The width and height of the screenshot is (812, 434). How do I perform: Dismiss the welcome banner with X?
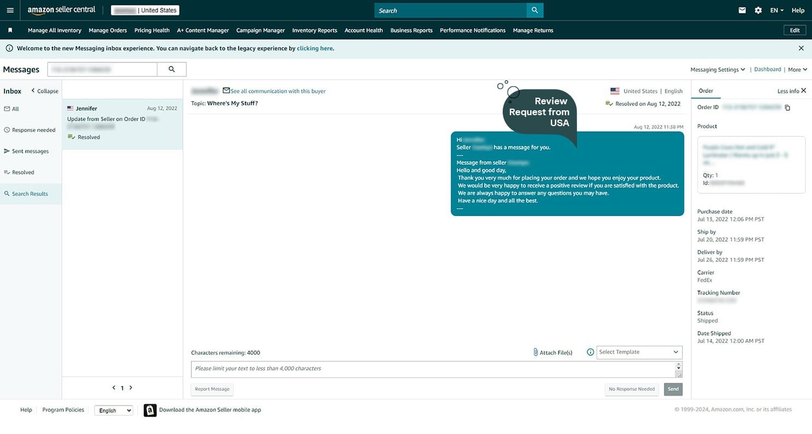[801, 48]
